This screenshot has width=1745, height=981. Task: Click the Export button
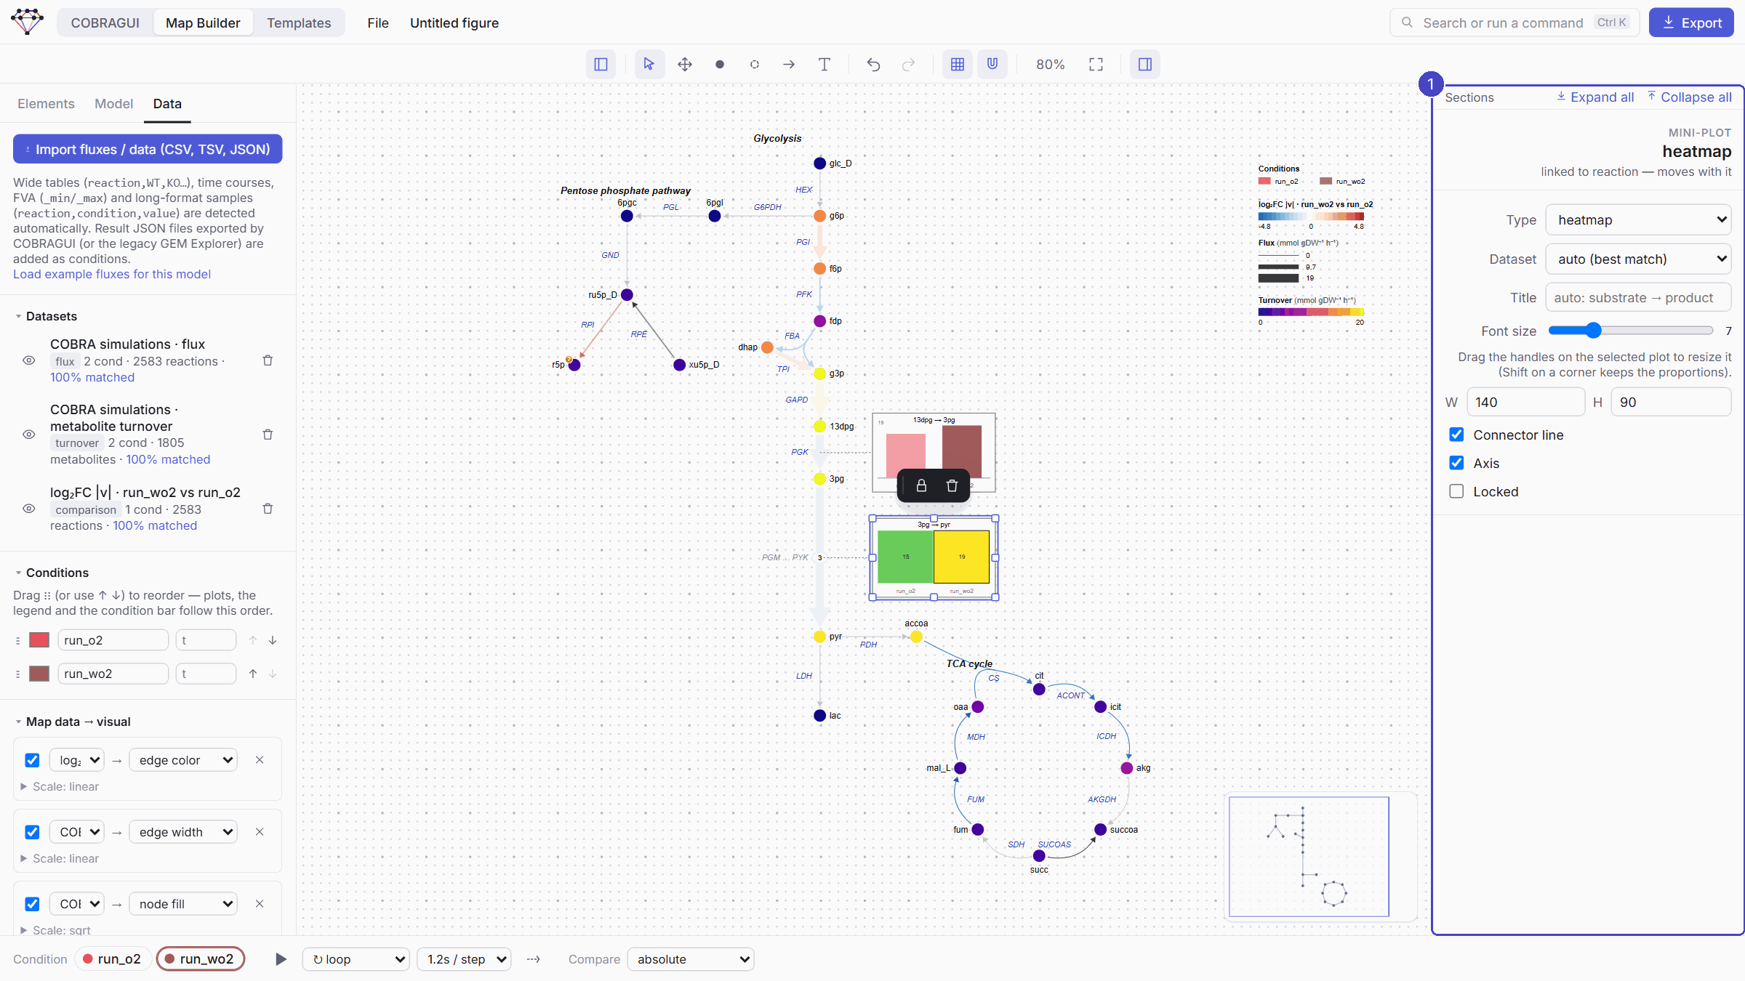pos(1691,23)
